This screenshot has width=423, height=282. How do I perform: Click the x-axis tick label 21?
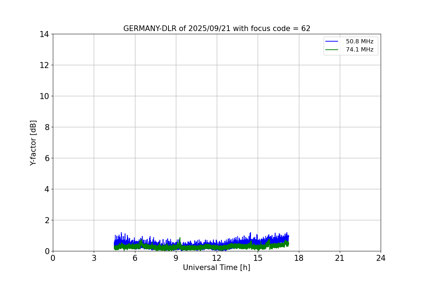point(340,258)
